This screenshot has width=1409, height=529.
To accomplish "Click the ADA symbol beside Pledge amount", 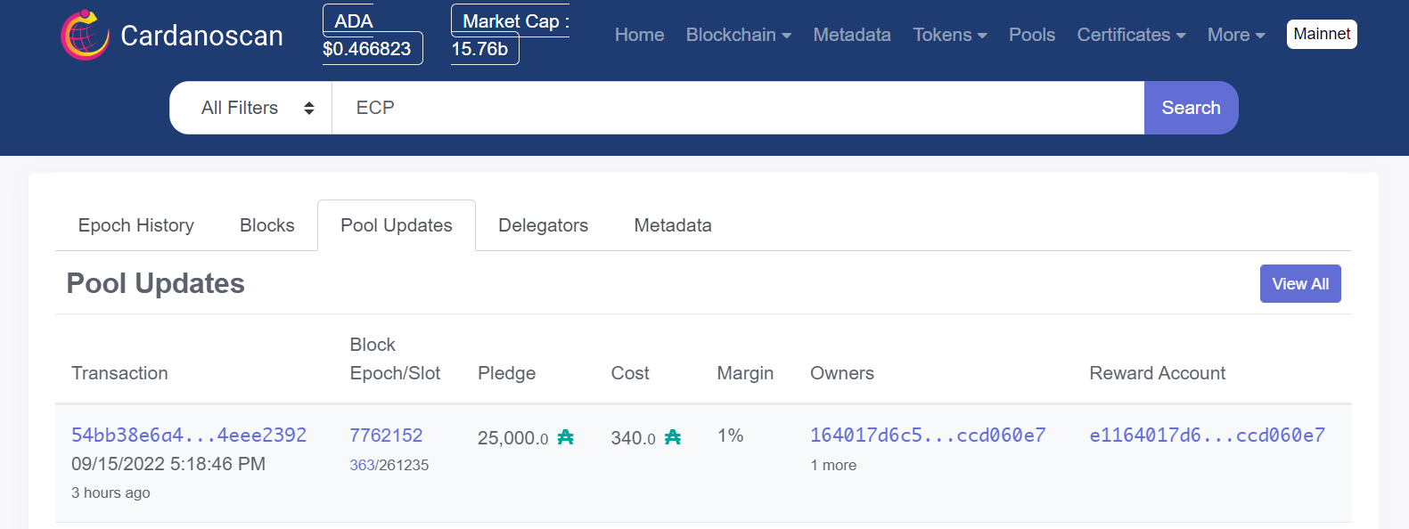I will [x=565, y=437].
